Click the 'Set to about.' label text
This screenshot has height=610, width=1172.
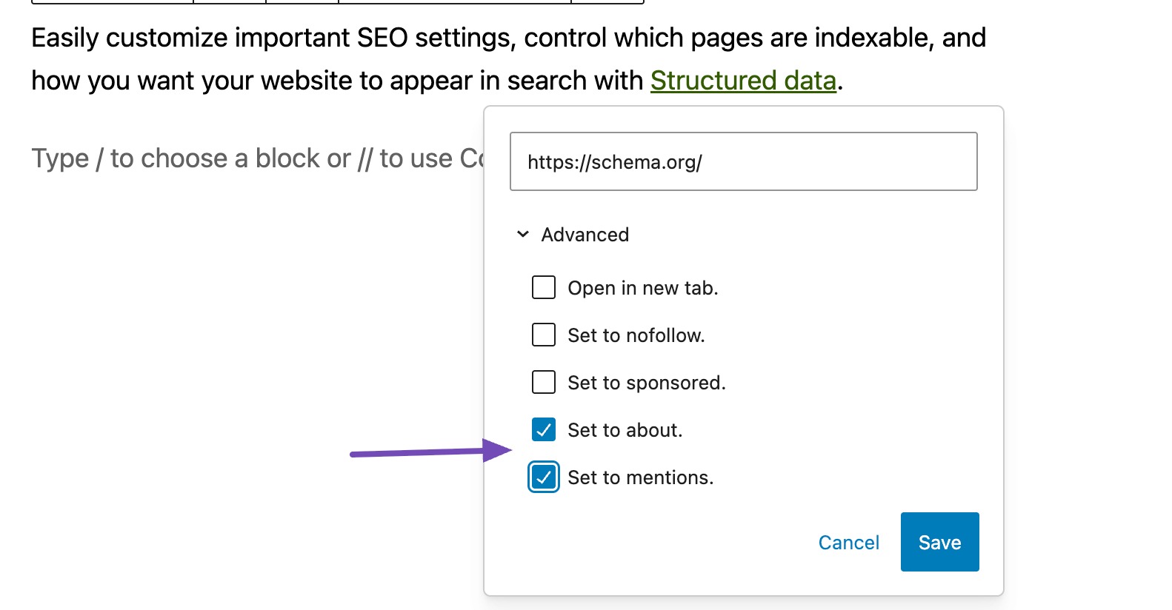[625, 430]
